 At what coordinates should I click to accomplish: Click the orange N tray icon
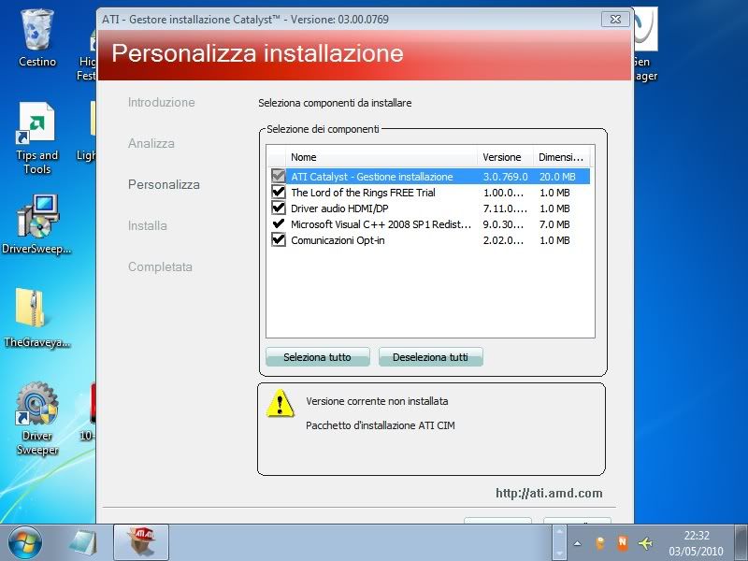(x=622, y=543)
